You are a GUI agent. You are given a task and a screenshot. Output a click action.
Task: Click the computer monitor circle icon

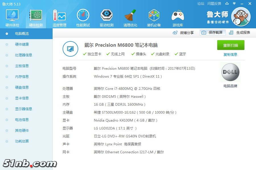[x=70, y=49]
